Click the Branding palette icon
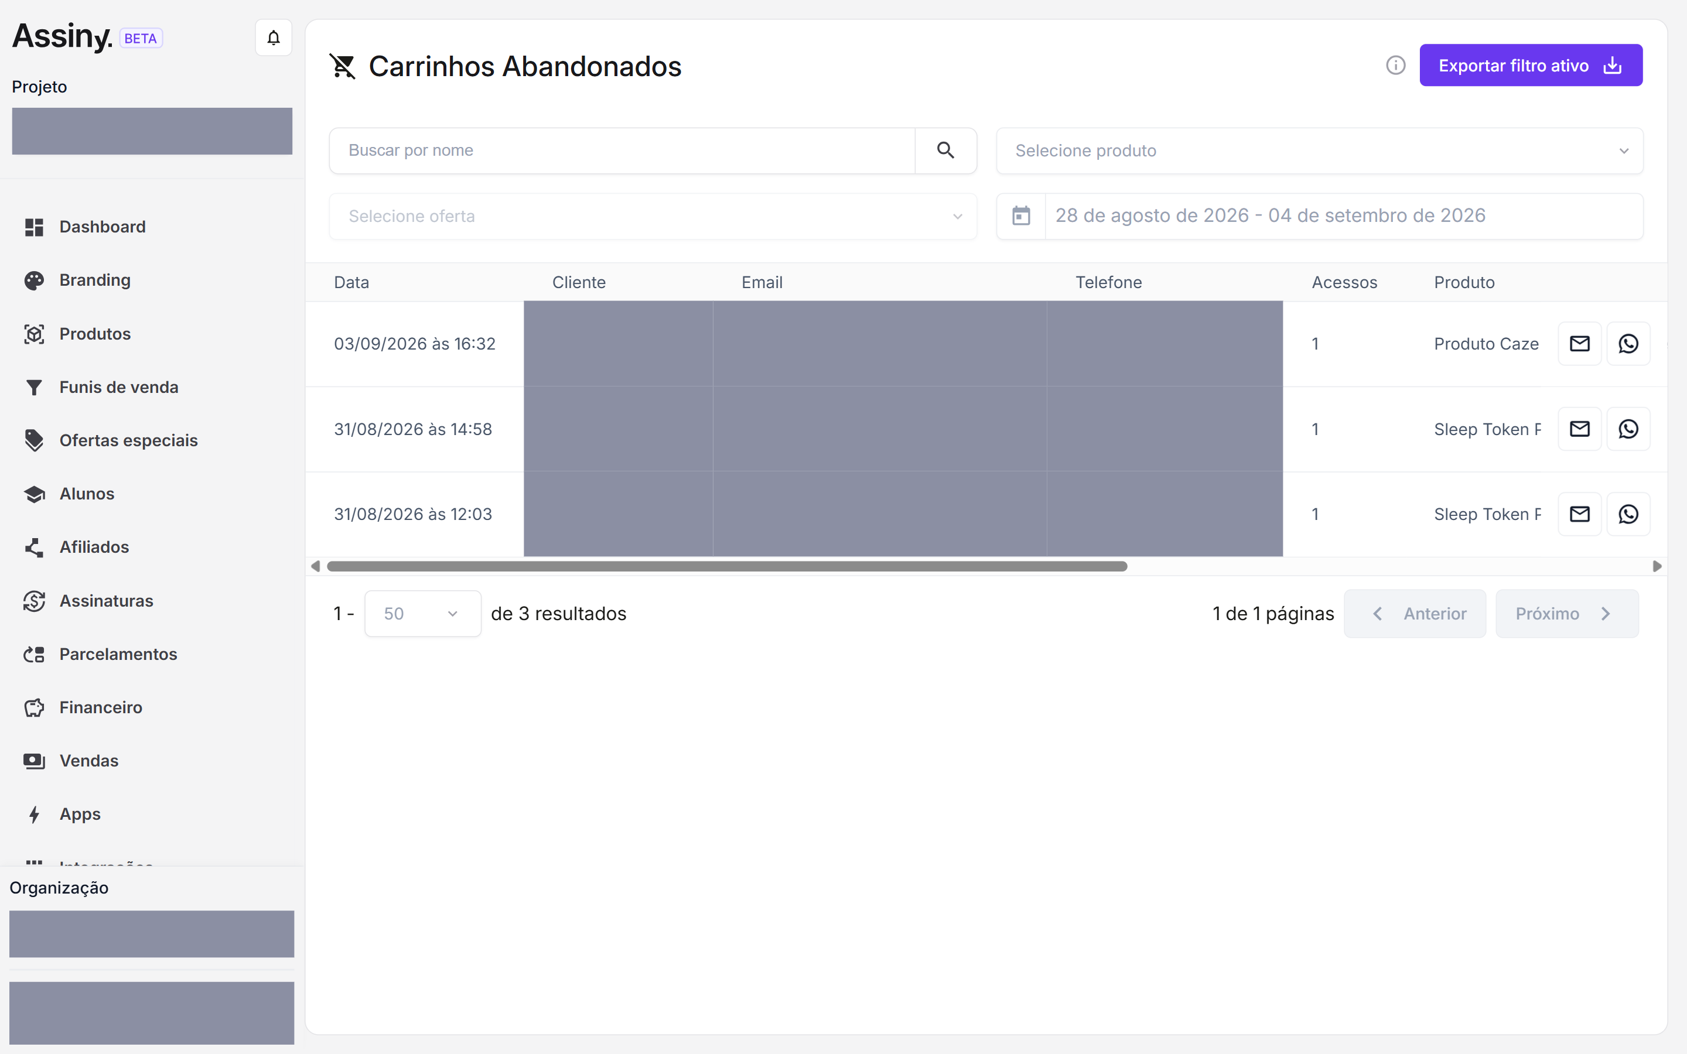This screenshot has height=1054, width=1687. [x=34, y=280]
